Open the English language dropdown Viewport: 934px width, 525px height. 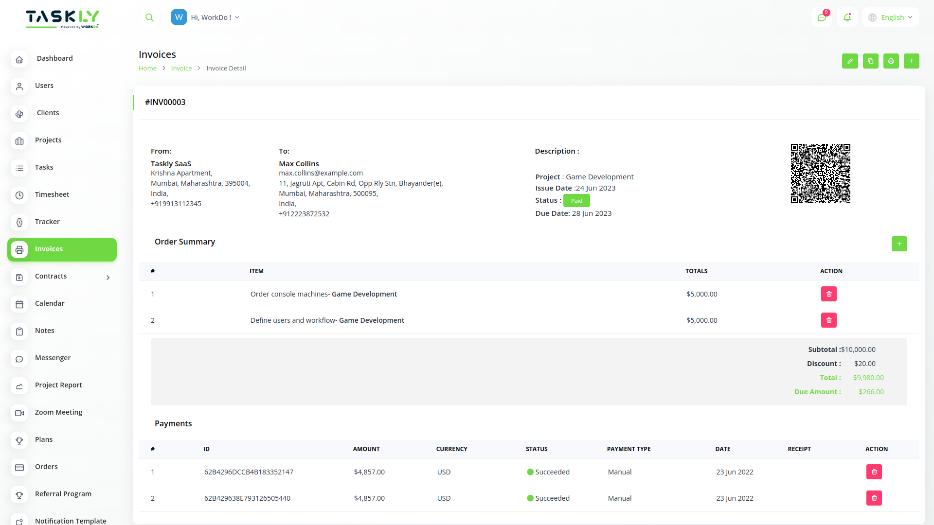pos(890,17)
